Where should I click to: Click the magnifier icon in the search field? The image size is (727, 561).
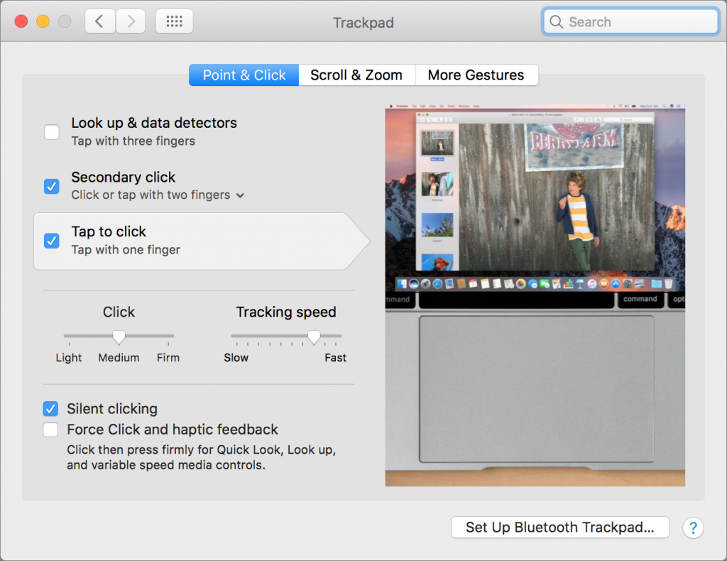[556, 22]
